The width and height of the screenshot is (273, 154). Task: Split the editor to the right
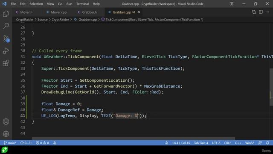click(261, 12)
